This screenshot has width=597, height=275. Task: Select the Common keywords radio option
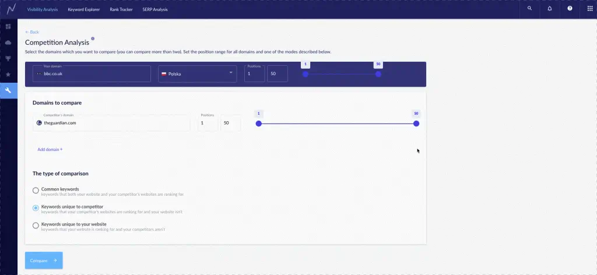[36, 191]
